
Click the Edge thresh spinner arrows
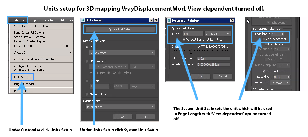pos(288,77)
